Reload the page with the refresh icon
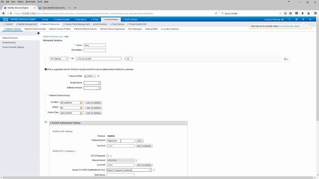The height and width of the screenshot is (179, 319). point(216,13)
